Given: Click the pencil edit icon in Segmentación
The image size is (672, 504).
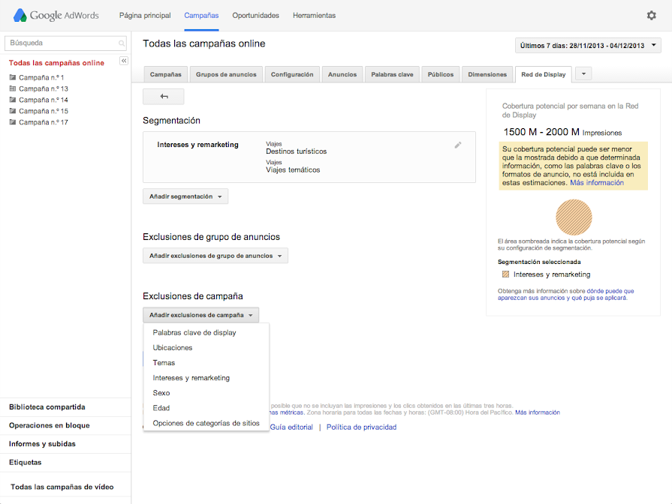Looking at the screenshot, I should 458,145.
